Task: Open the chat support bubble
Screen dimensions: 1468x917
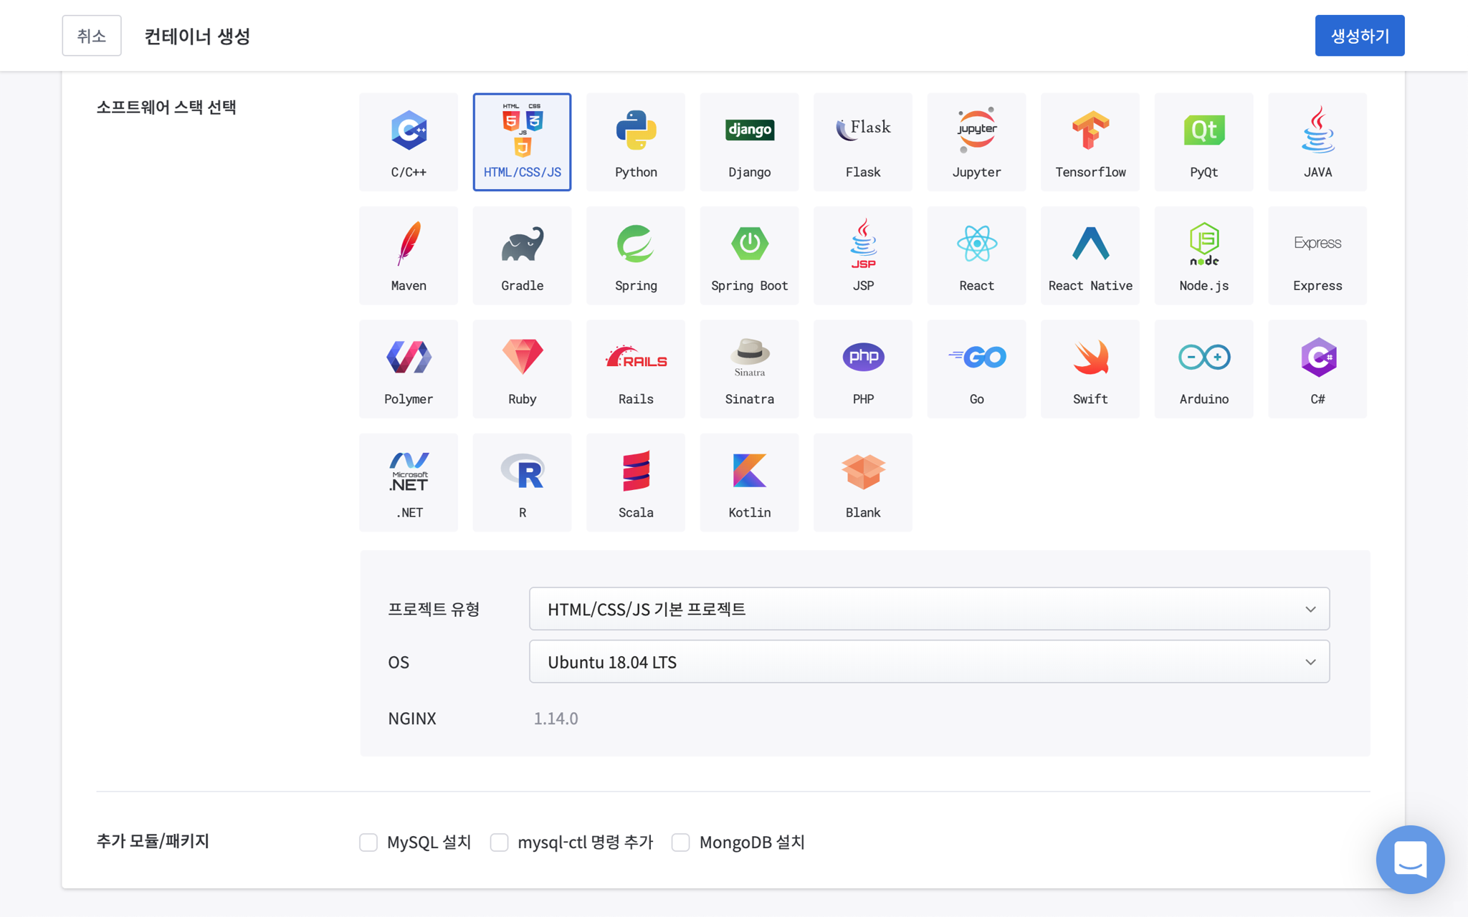Action: 1410,859
